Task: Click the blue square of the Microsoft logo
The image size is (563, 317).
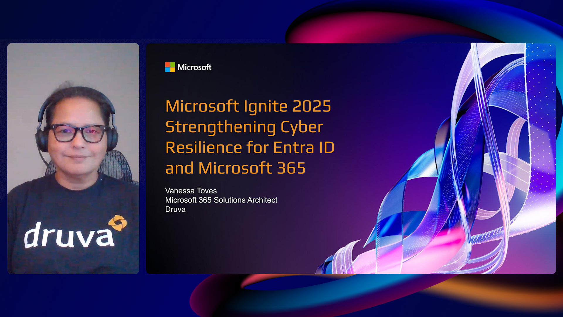Action: [167, 70]
